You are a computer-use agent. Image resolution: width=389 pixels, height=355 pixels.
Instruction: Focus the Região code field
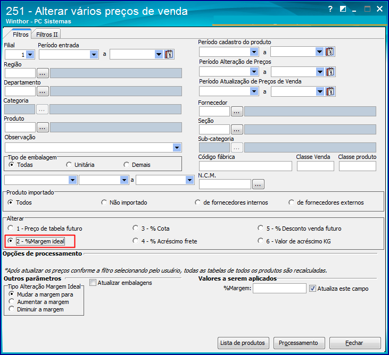pos(20,73)
